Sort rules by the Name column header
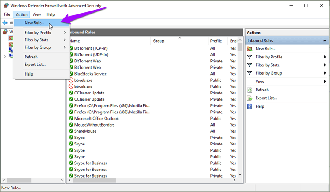The width and height of the screenshot is (330, 192). pyautogui.click(x=110, y=41)
